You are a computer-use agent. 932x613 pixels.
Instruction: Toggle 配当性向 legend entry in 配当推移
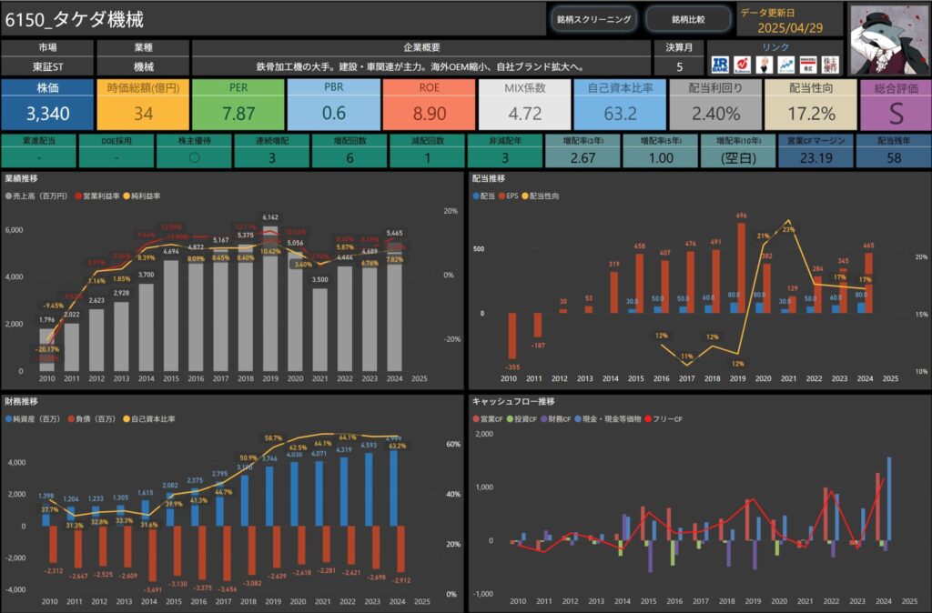point(541,196)
